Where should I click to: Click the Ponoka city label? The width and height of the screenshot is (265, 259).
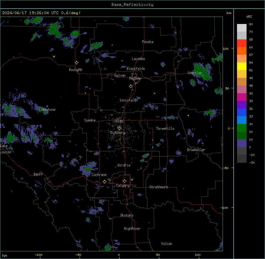pos(148,42)
